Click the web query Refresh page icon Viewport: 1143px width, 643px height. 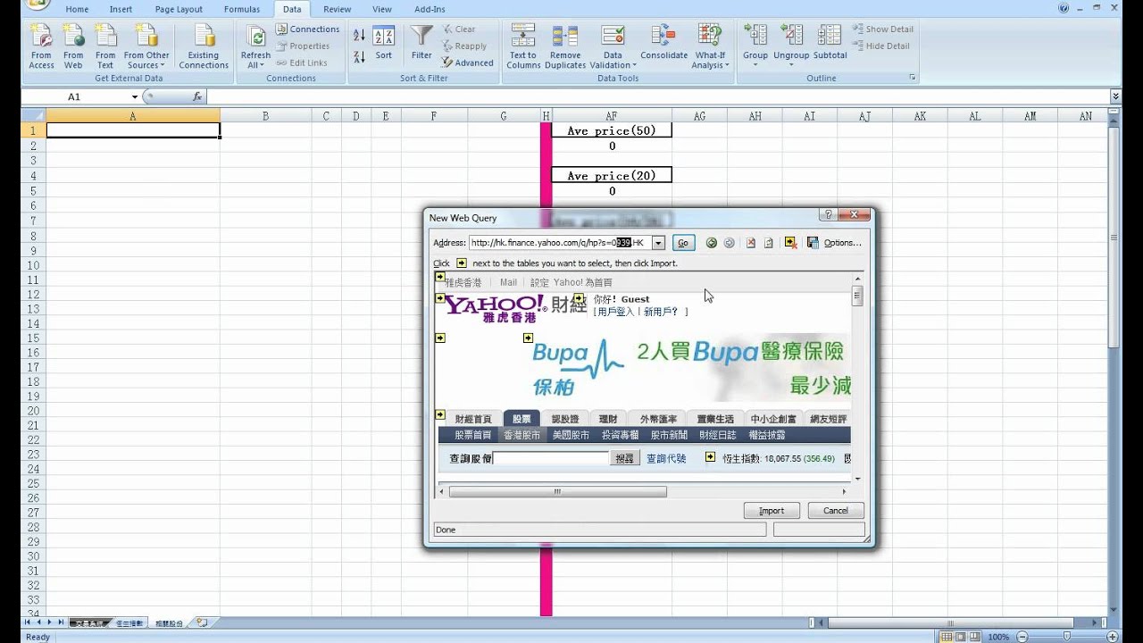(768, 243)
